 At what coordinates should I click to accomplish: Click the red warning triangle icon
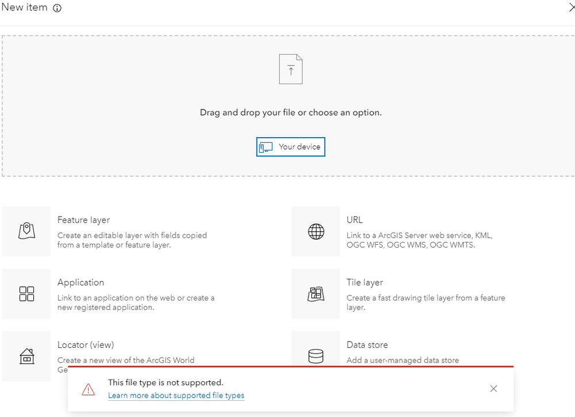[x=88, y=389]
